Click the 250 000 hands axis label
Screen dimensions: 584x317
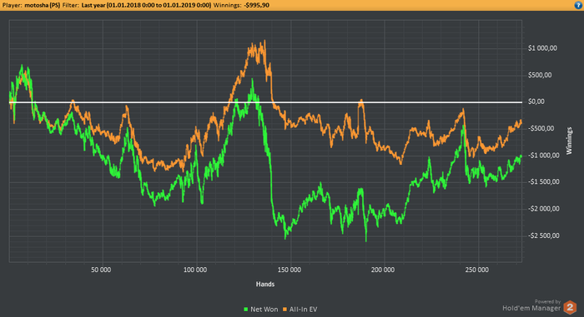pyautogui.click(x=476, y=270)
